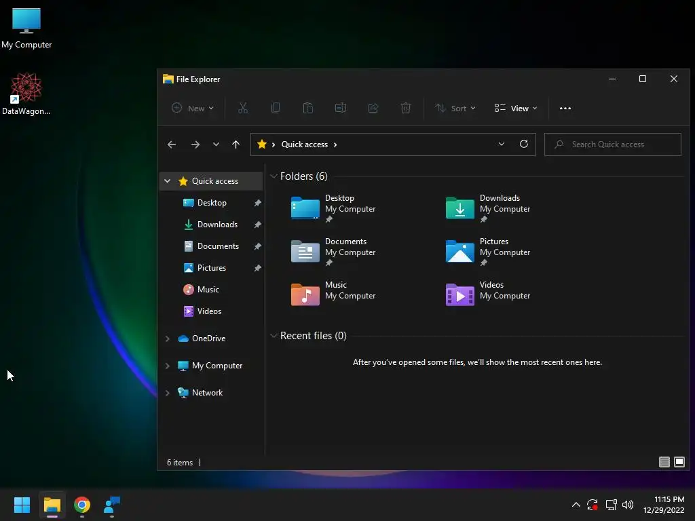
Task: Click chevron after Quick access in address bar
Action: point(335,144)
